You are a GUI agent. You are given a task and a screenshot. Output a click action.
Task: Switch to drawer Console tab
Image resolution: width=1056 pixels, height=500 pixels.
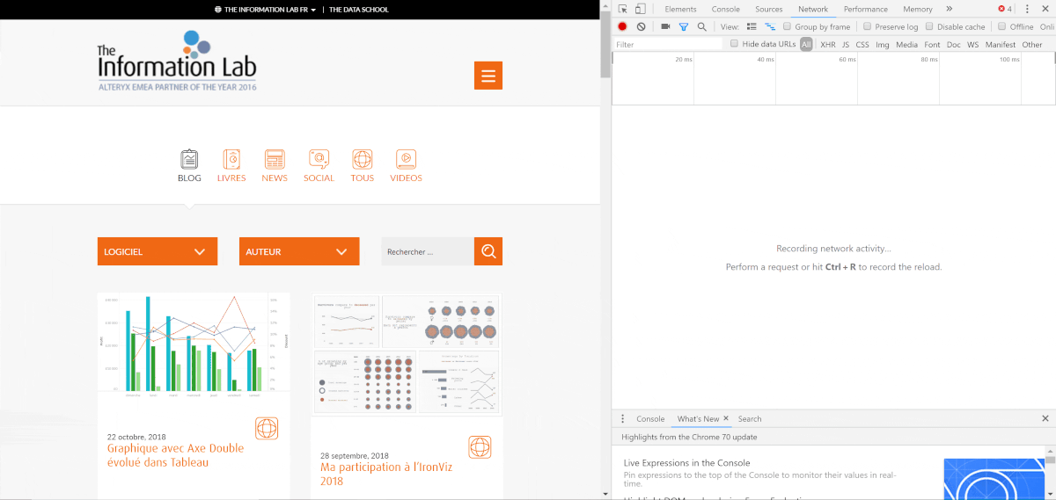tap(650, 419)
